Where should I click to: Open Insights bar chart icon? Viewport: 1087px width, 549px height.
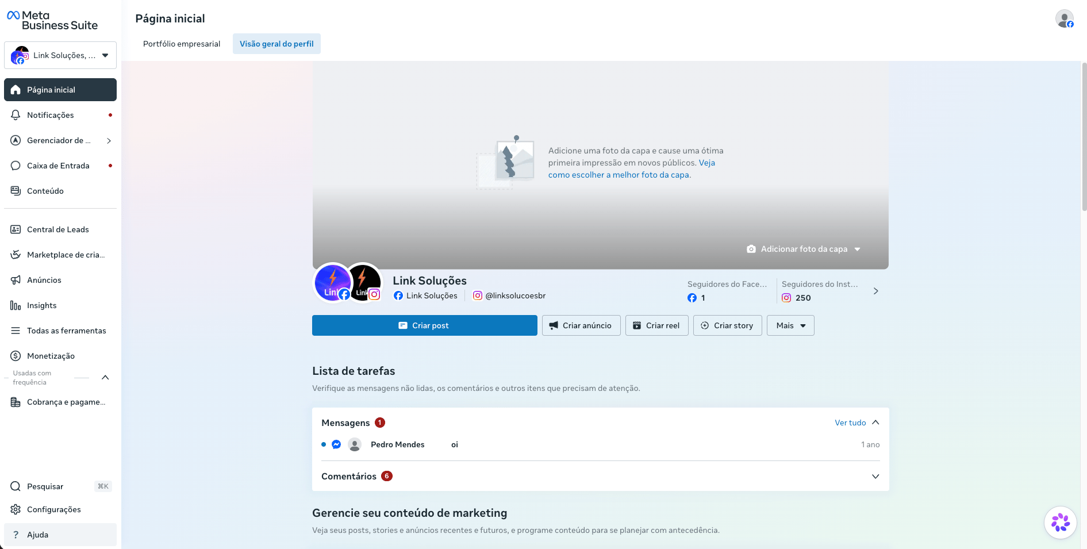(16, 305)
